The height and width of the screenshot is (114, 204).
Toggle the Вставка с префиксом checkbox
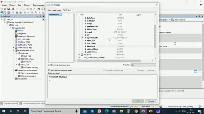click(x=137, y=70)
